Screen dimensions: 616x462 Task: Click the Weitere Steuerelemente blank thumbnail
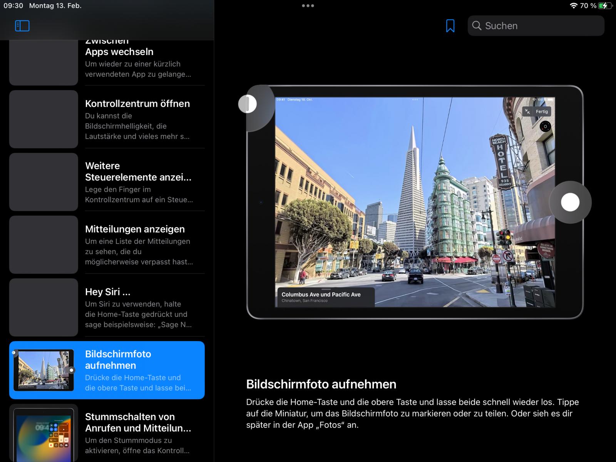pos(44,182)
